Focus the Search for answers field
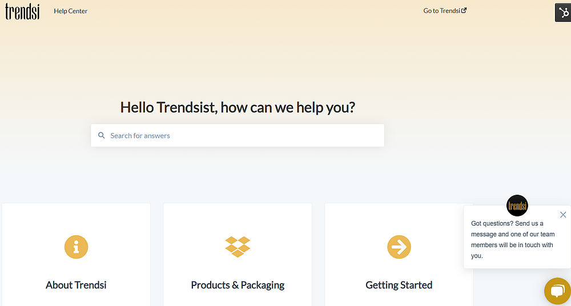Screen dimensions: 571x306 click(x=238, y=135)
